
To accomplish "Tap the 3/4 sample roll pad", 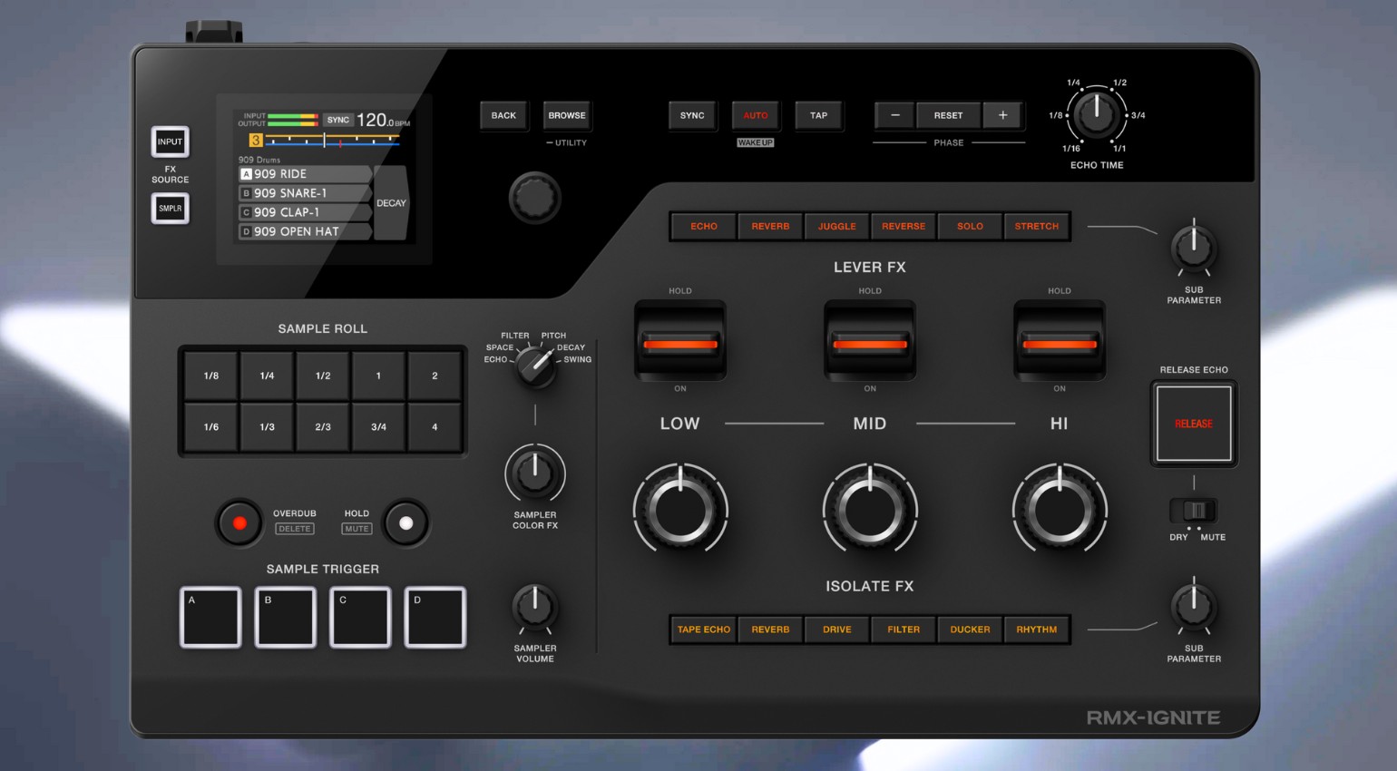I will [x=378, y=426].
